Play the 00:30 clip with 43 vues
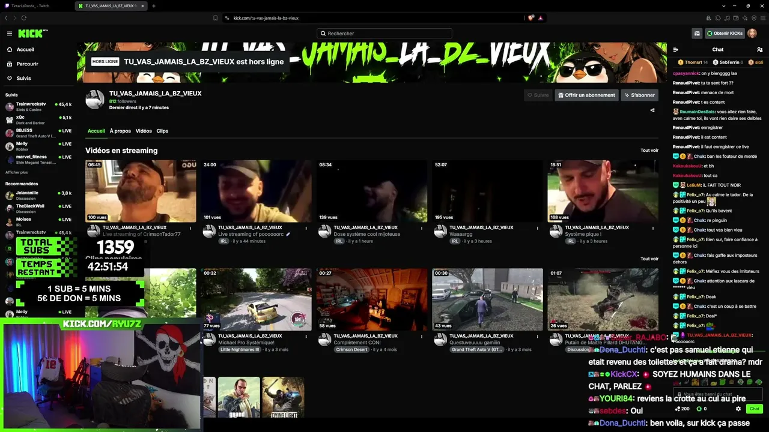The height and width of the screenshot is (432, 769). (x=487, y=299)
